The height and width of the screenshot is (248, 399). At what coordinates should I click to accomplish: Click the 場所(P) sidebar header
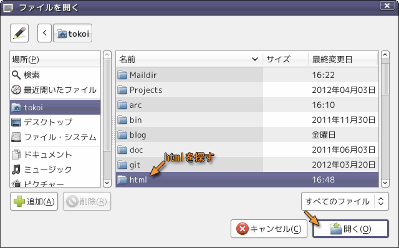click(x=55, y=59)
